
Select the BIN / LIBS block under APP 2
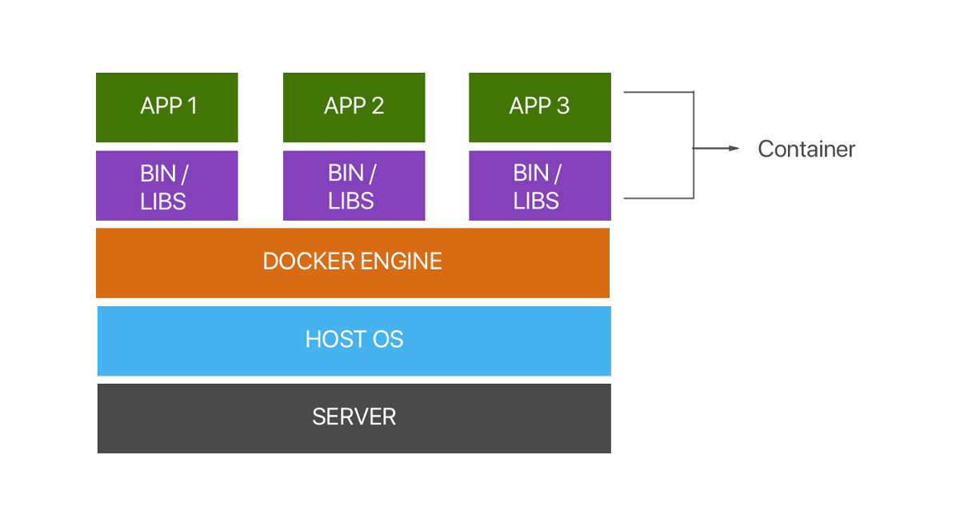click(354, 185)
